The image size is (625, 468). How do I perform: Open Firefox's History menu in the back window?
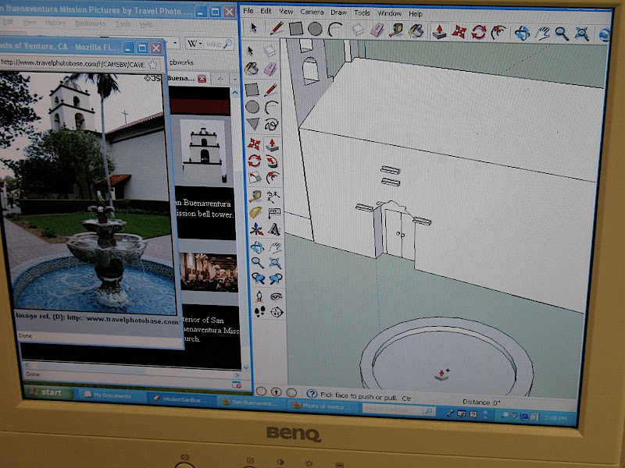pos(55,23)
